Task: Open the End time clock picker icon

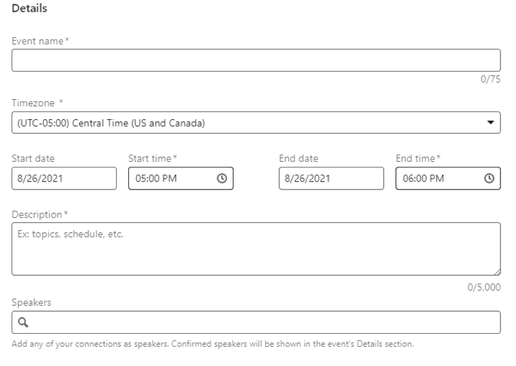Action: pyautogui.click(x=489, y=178)
